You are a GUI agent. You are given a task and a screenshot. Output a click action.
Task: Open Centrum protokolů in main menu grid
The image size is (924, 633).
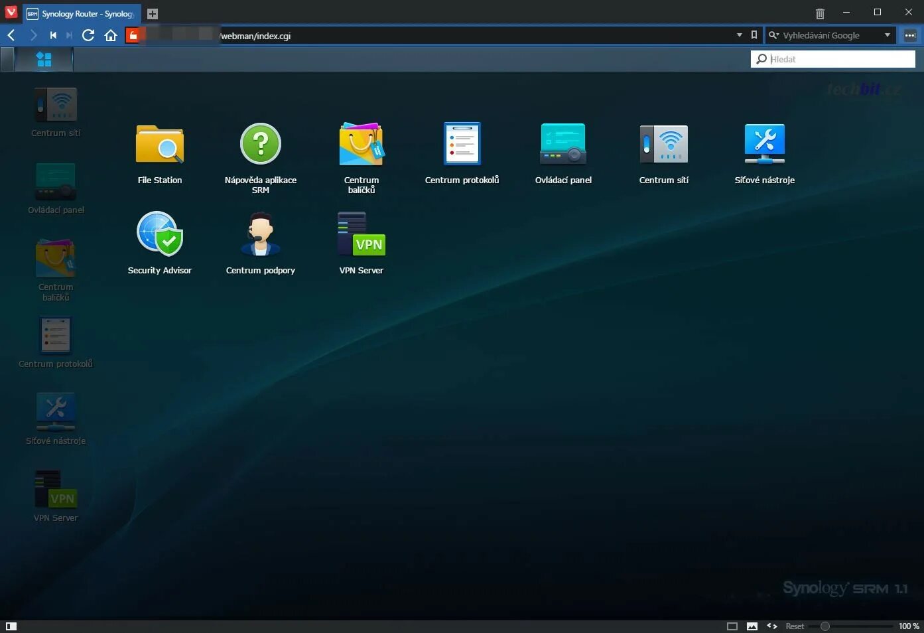[462, 153]
